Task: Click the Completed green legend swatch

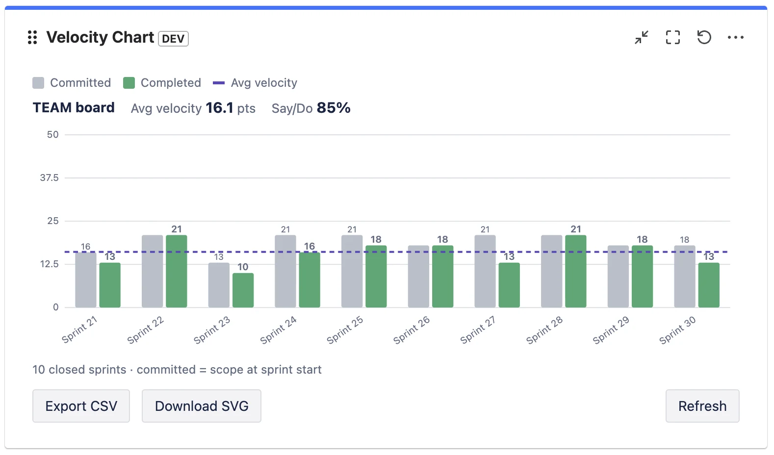Action: (129, 83)
